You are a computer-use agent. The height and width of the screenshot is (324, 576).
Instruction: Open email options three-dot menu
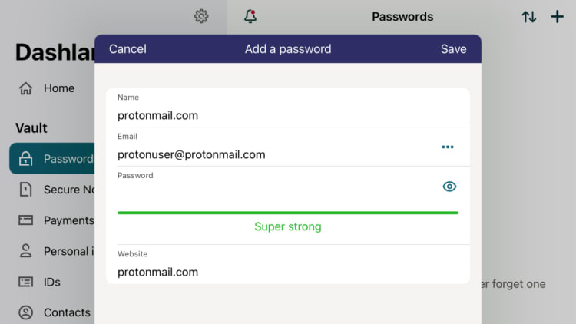[x=448, y=147]
